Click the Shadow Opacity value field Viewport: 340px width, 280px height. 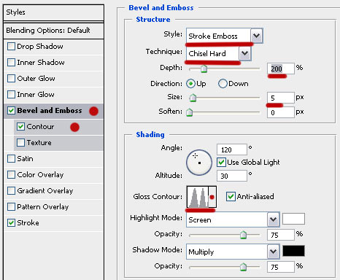[281, 267]
